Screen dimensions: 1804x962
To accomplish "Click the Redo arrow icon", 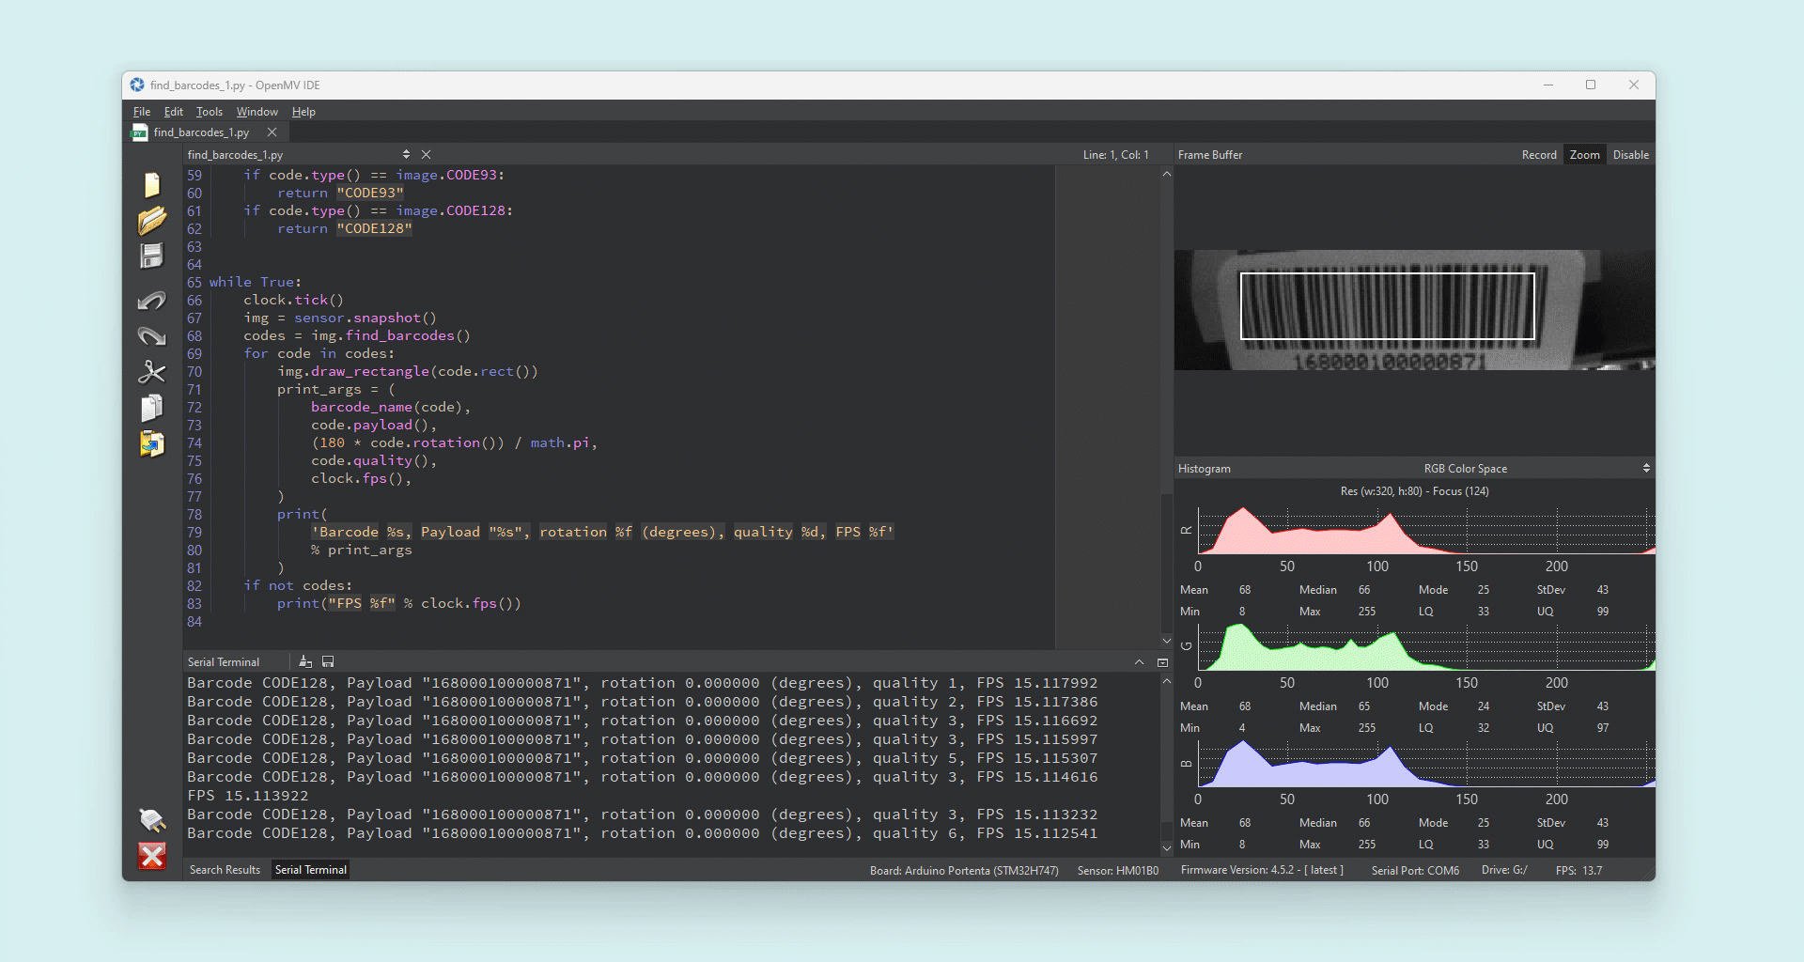I will click(151, 336).
